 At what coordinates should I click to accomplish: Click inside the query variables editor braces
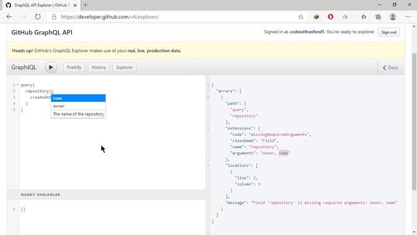coord(23,210)
